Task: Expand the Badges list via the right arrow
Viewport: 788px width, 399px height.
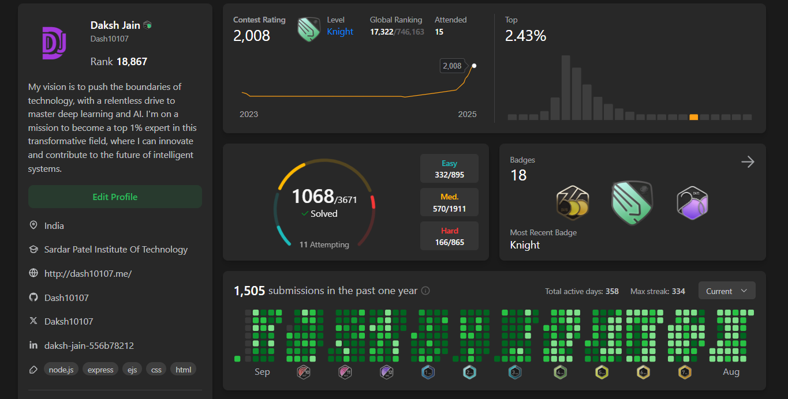Action: pyautogui.click(x=747, y=162)
